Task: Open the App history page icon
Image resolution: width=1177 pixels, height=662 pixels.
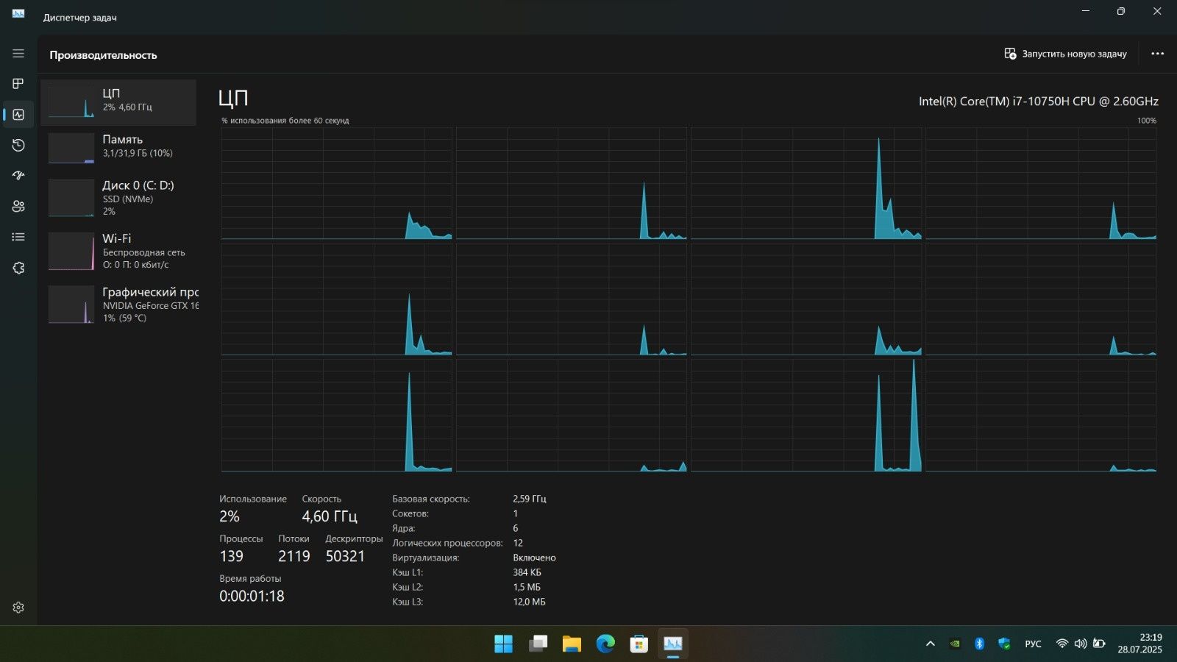Action: [18, 145]
